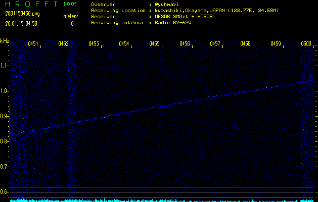
Task: Click the 0.6 kHz frequency label
Action: point(5,192)
